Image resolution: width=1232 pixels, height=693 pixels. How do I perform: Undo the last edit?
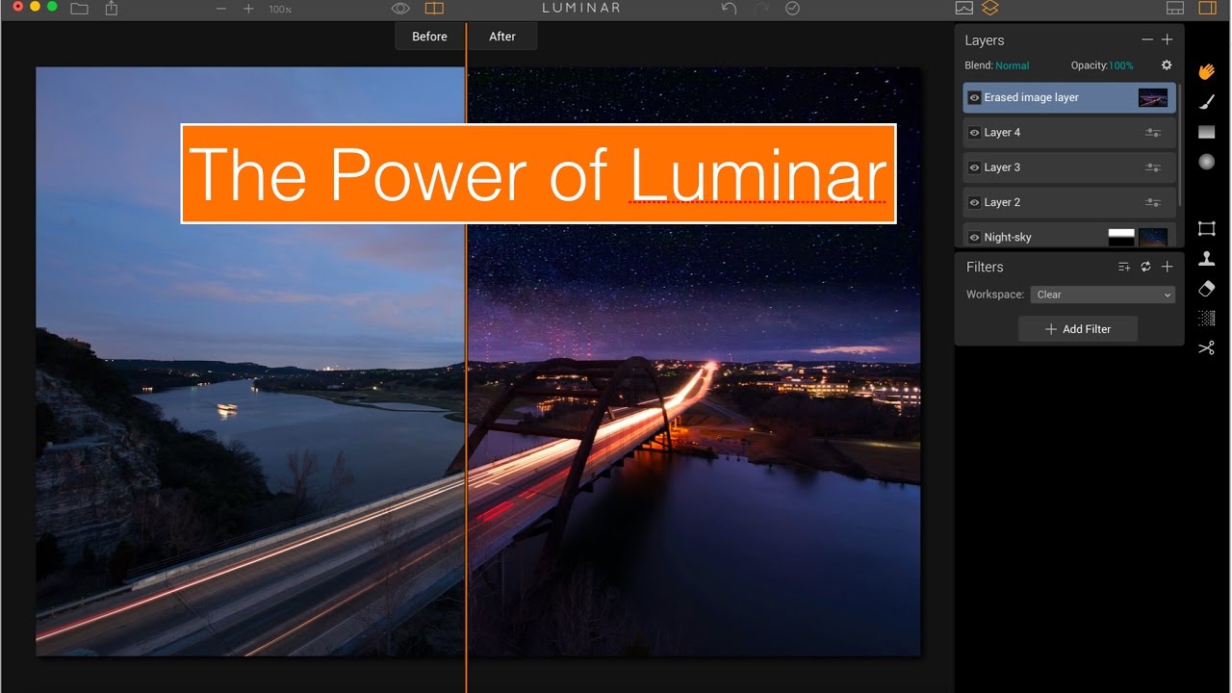pos(729,8)
